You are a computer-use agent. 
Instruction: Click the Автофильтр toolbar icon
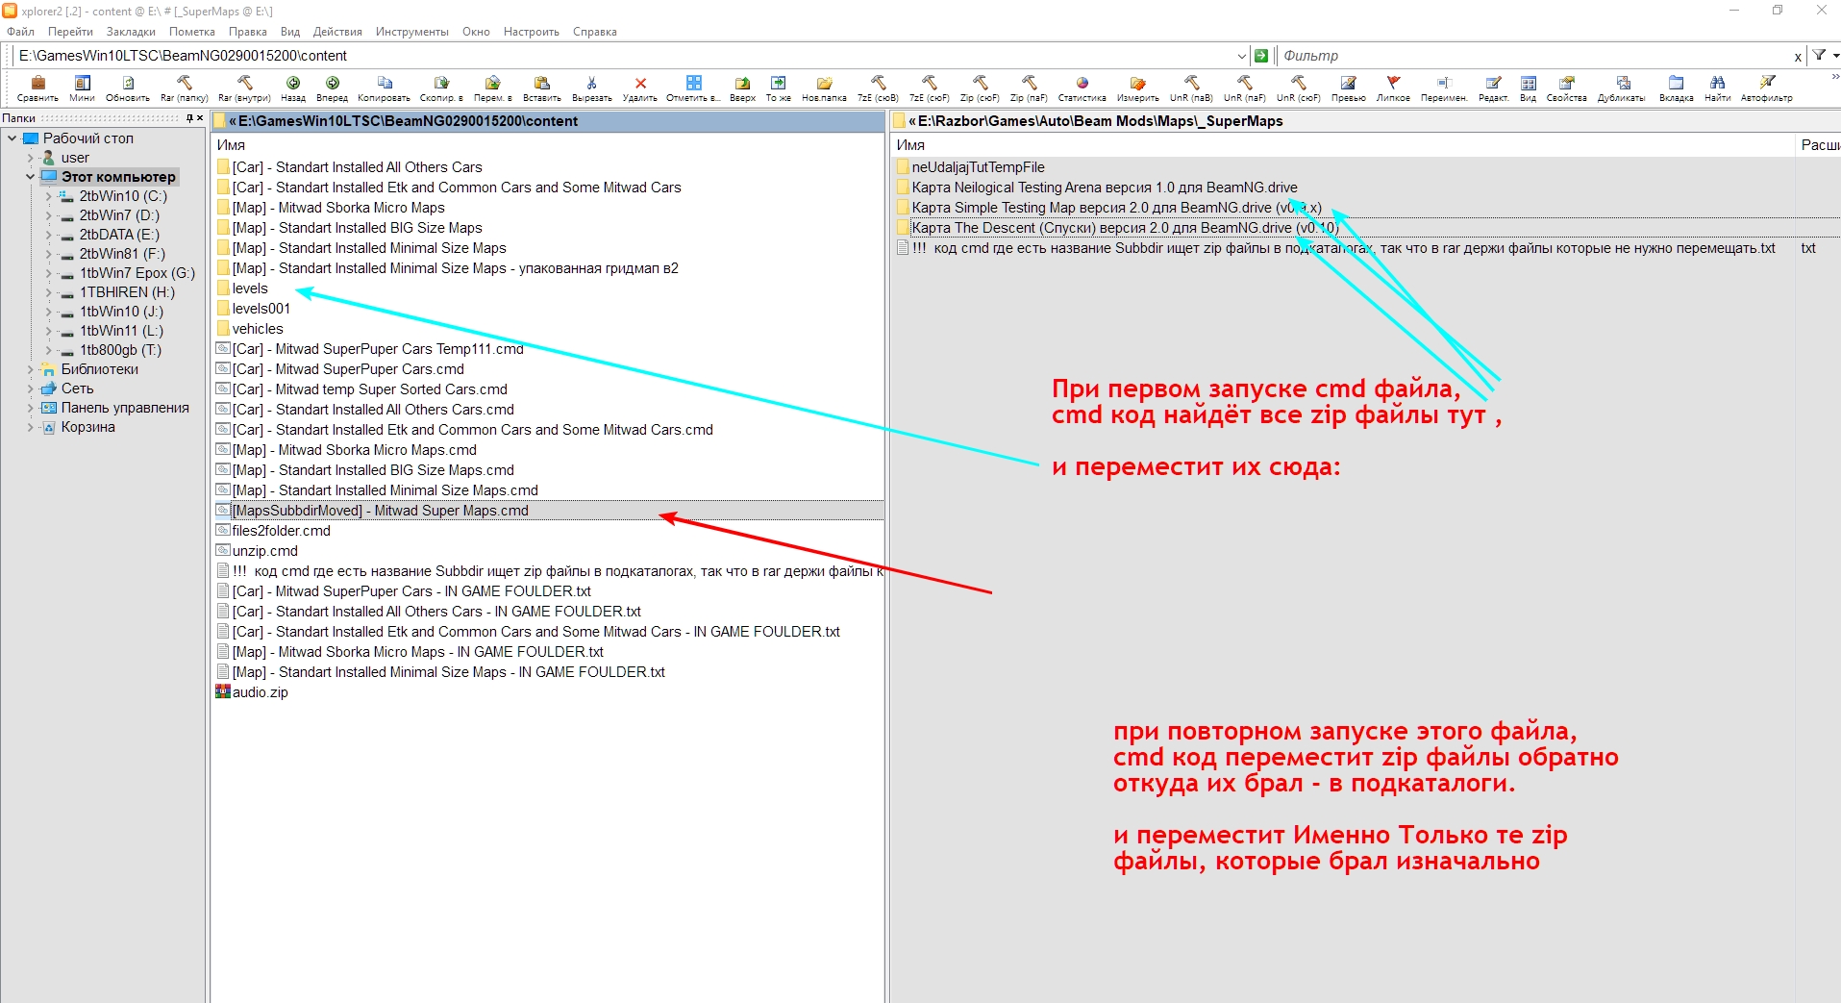click(1766, 83)
